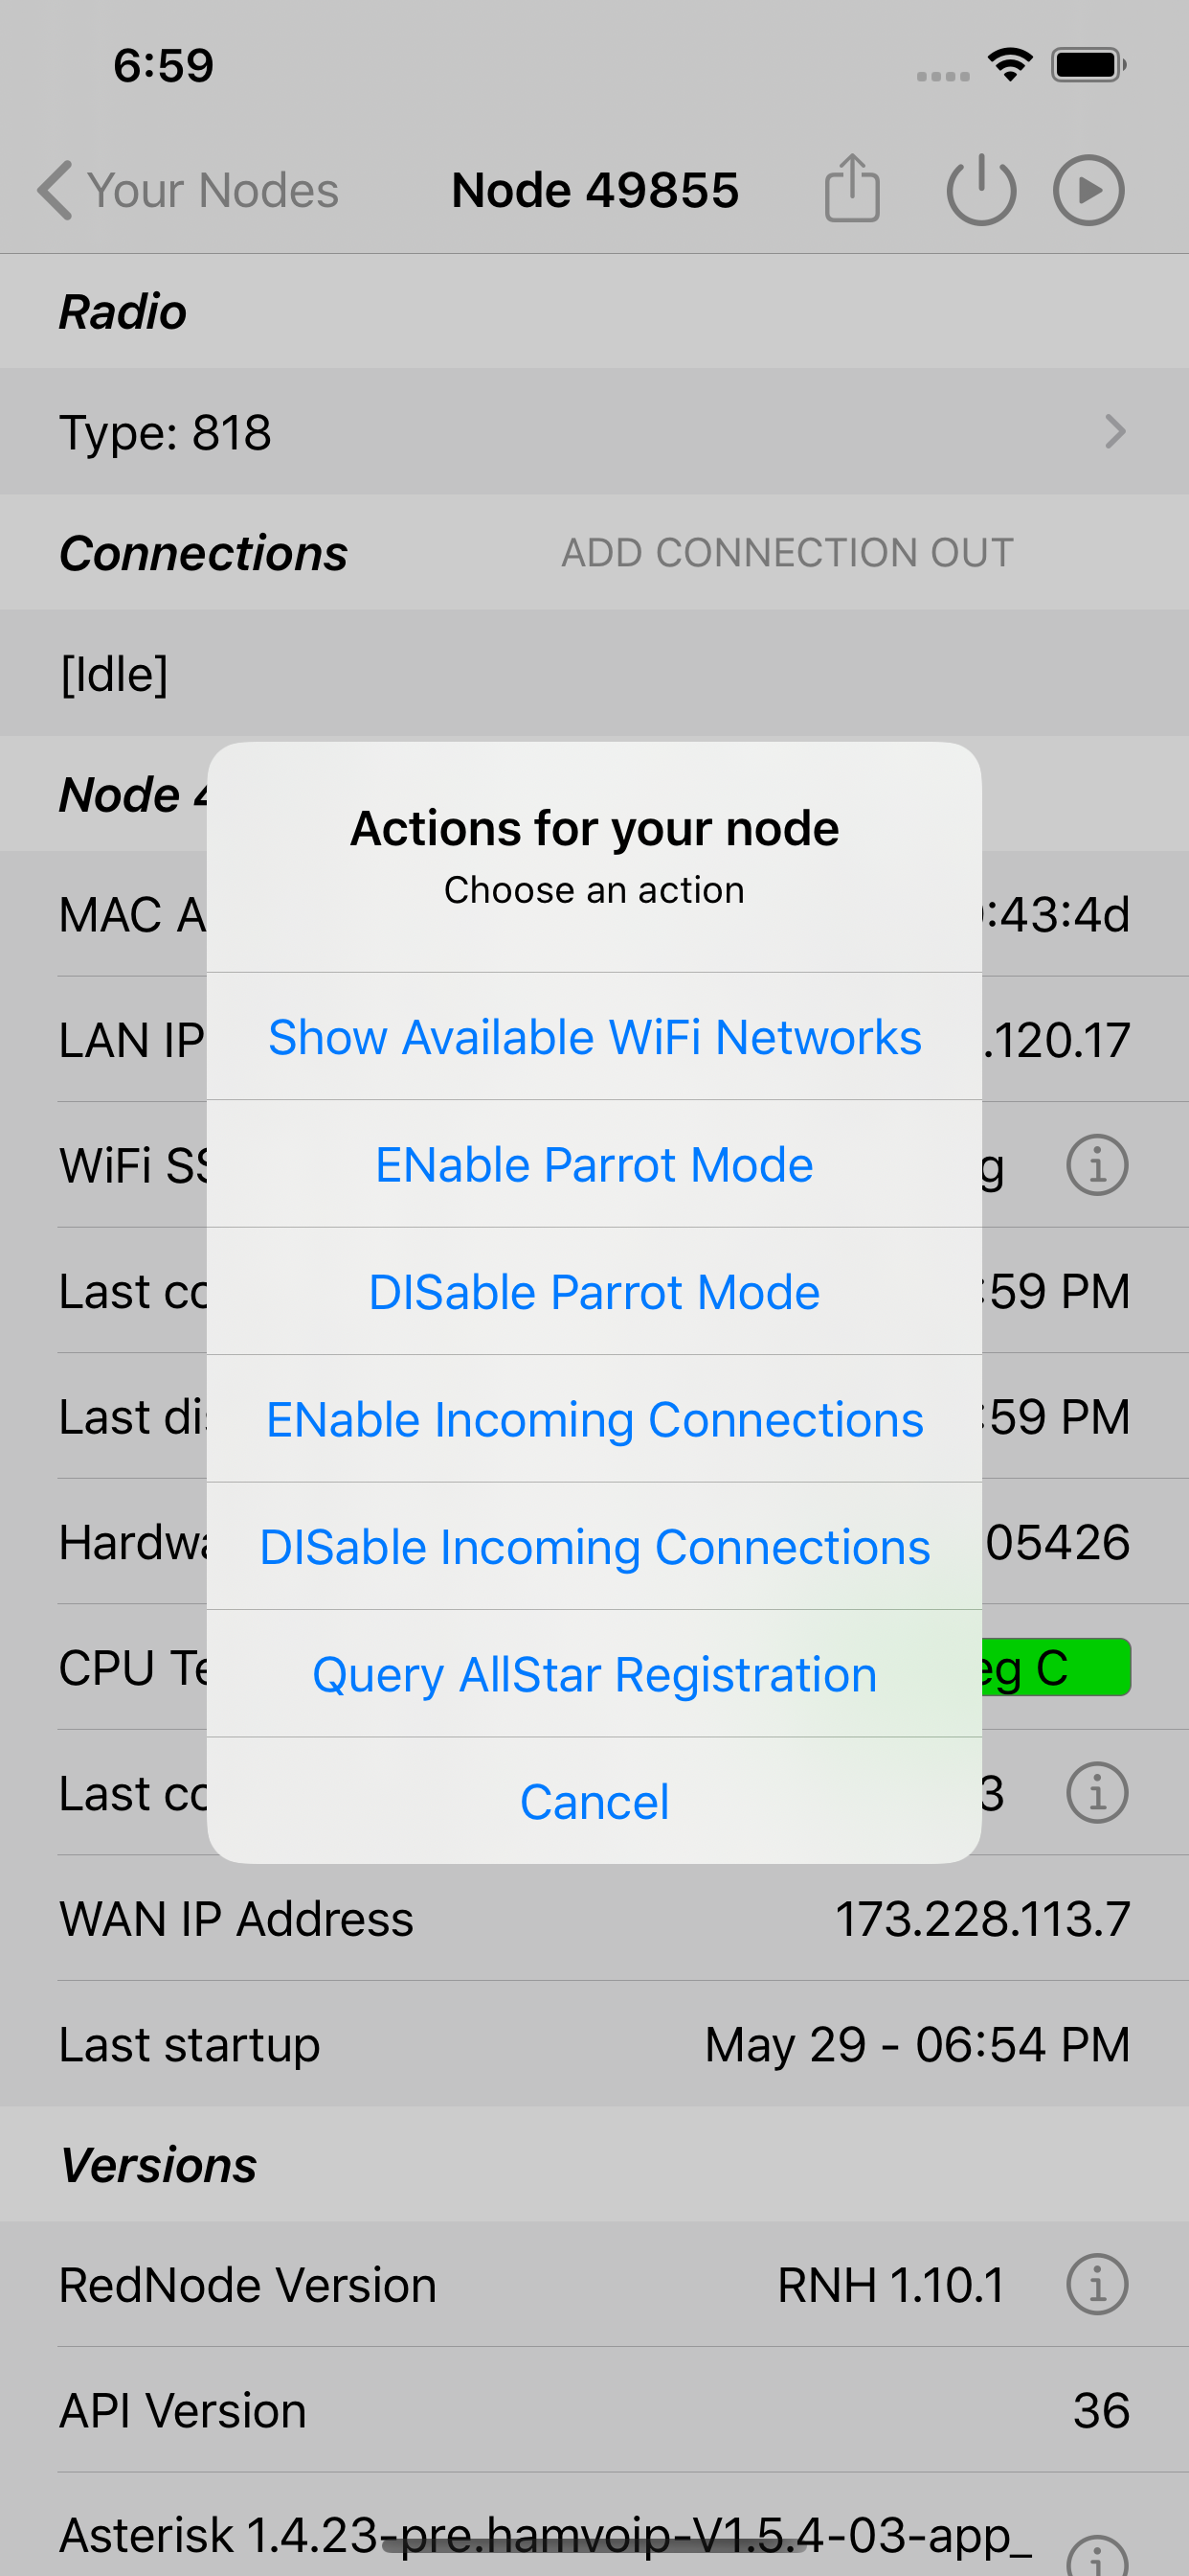The height and width of the screenshot is (2576, 1189).
Task: Tap ADD CONNECTION OUT
Action: click(x=788, y=552)
